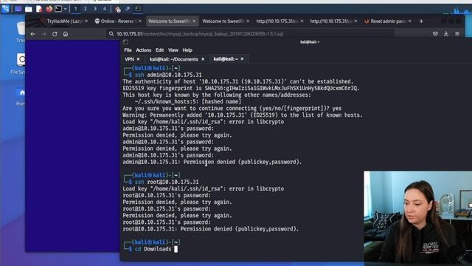Switch to kali@kali: ~/Documents terminal tab

click(174, 59)
